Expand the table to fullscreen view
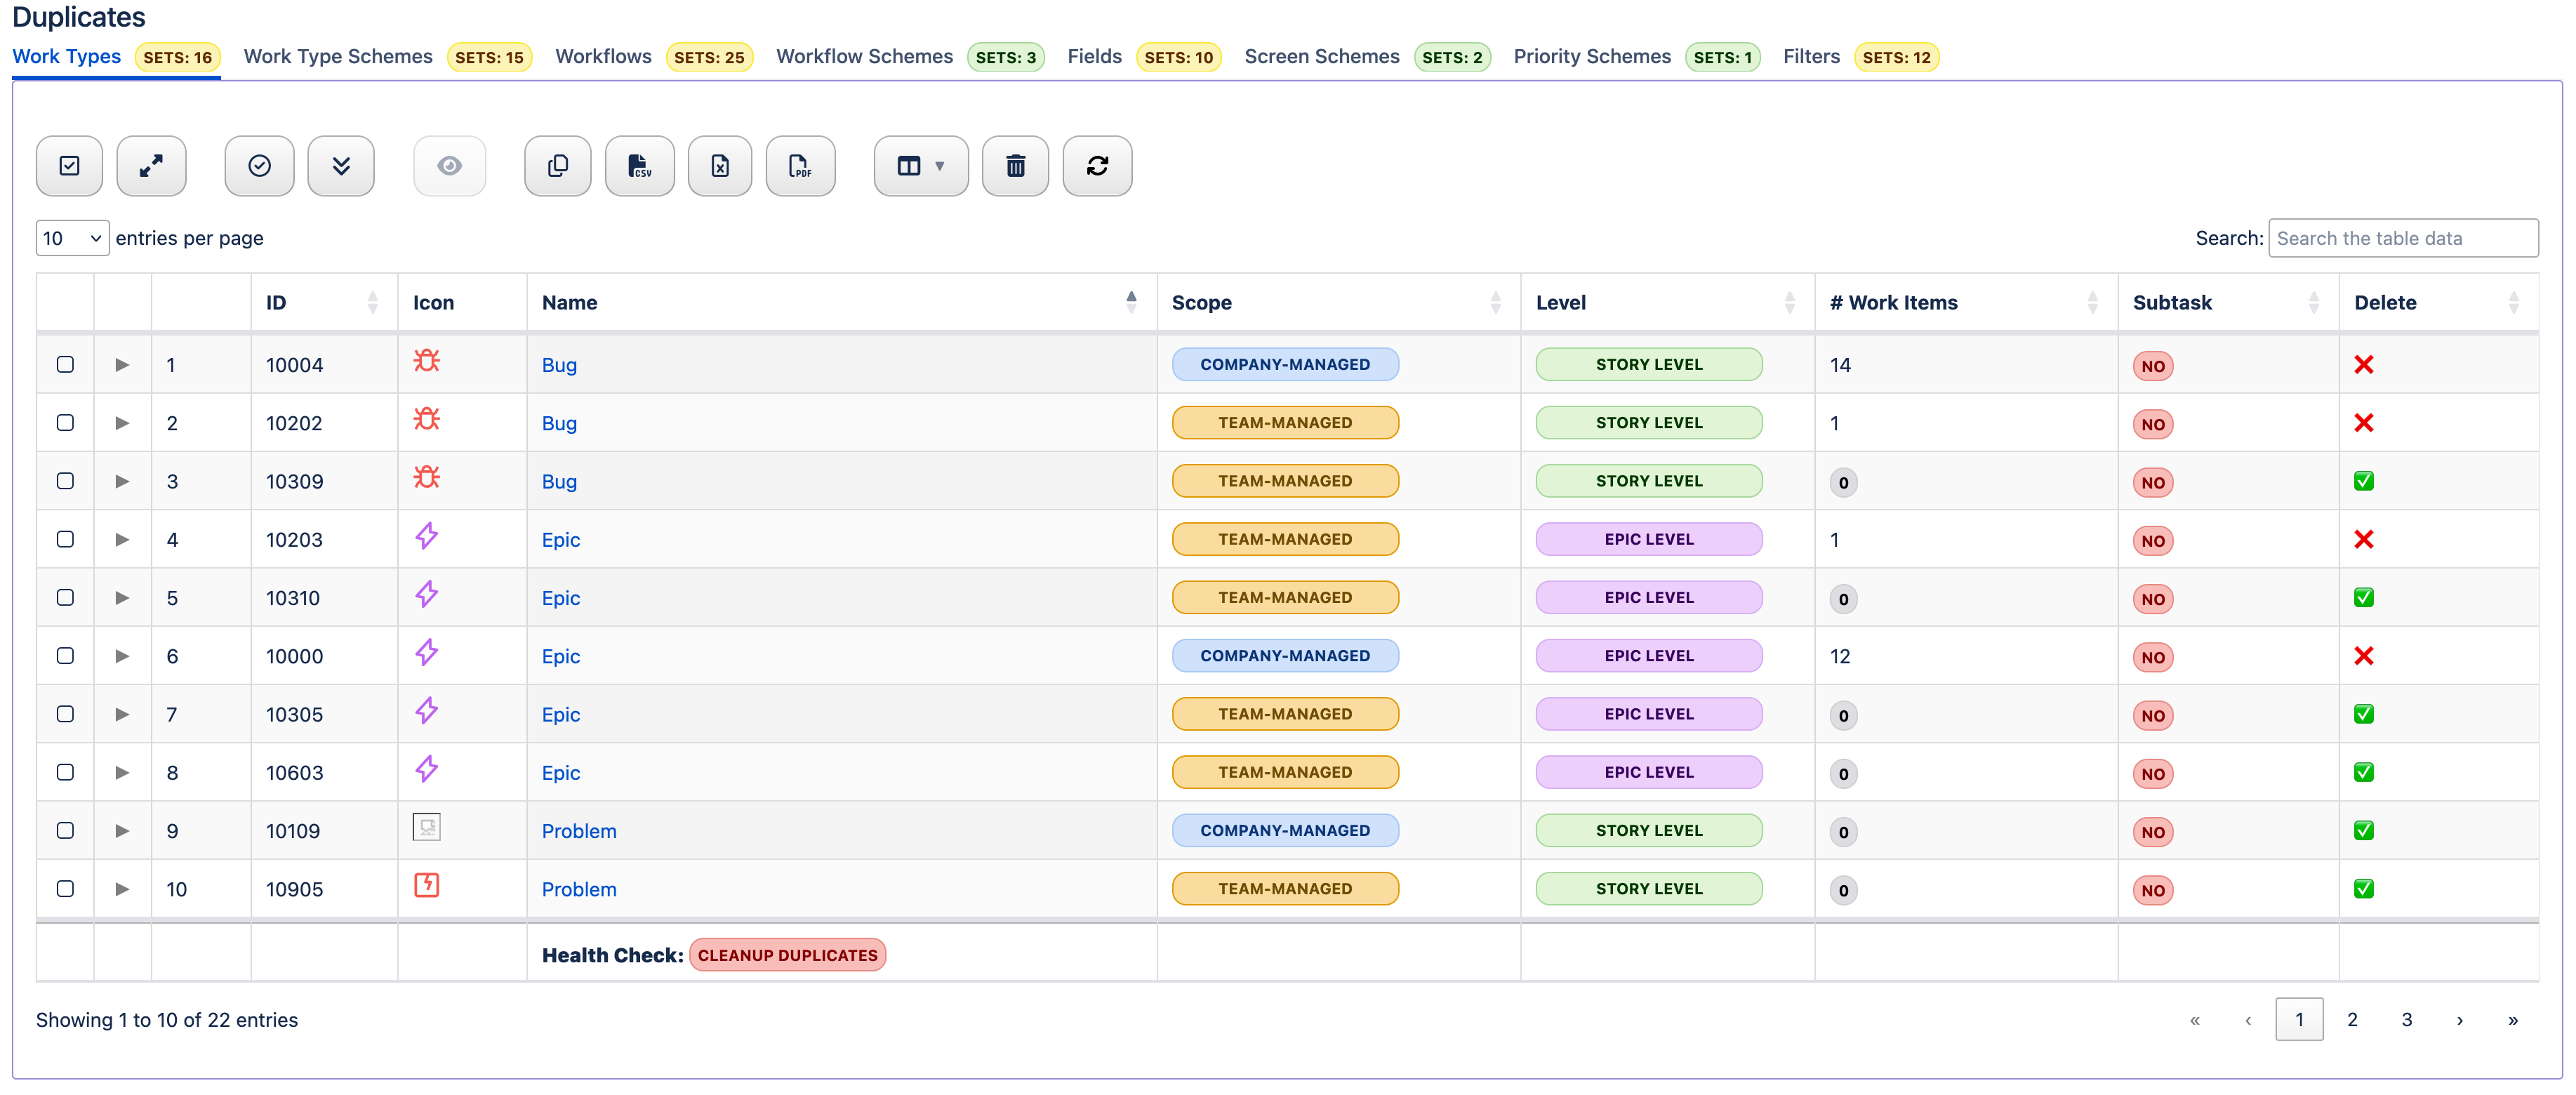The width and height of the screenshot is (2576, 1095). (151, 165)
